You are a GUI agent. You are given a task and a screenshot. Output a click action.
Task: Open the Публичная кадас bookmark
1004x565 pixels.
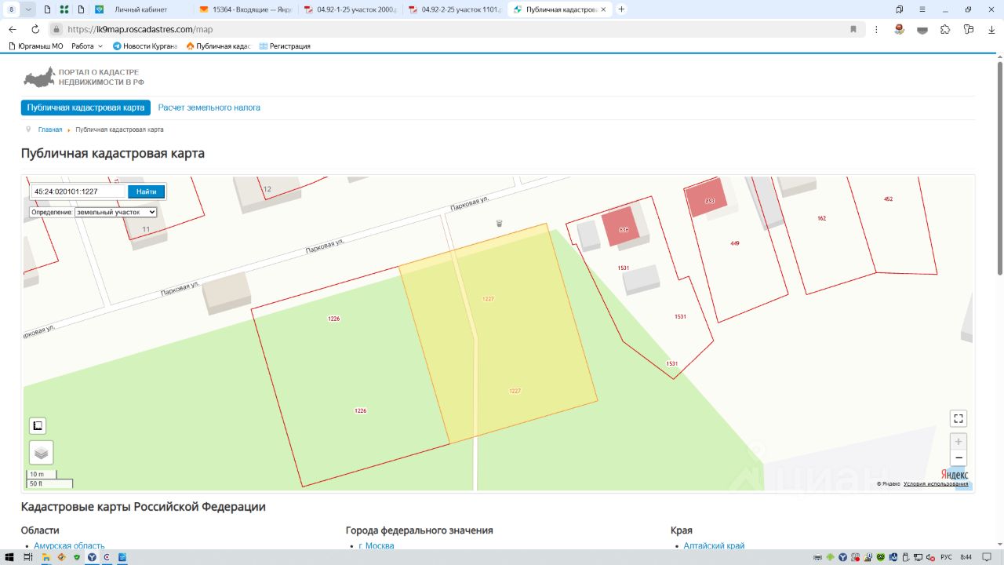click(218, 46)
